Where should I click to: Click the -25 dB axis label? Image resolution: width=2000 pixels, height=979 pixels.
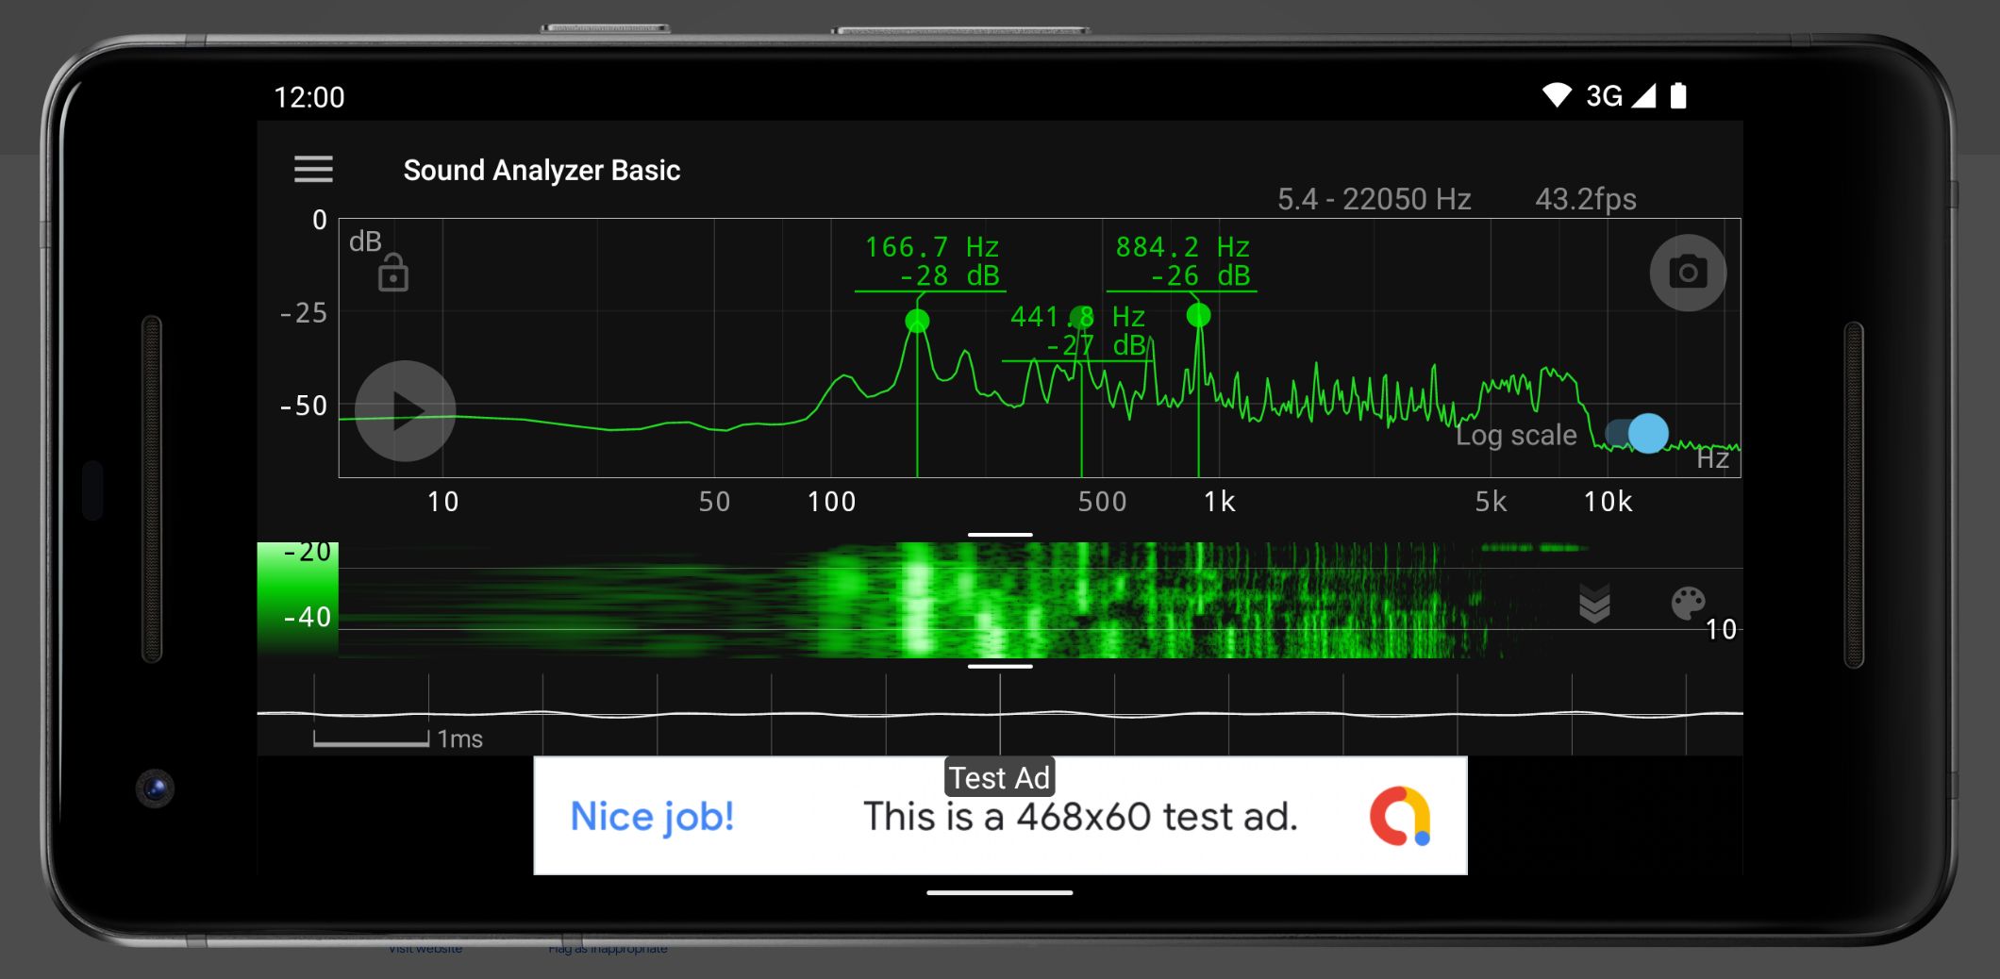coord(303,313)
